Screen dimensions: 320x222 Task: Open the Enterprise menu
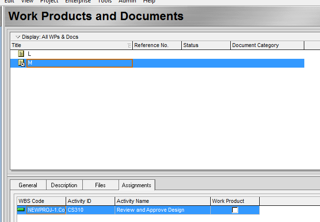pyautogui.click(x=78, y=1)
